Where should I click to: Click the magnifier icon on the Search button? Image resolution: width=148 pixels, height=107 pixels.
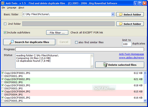click(11, 42)
